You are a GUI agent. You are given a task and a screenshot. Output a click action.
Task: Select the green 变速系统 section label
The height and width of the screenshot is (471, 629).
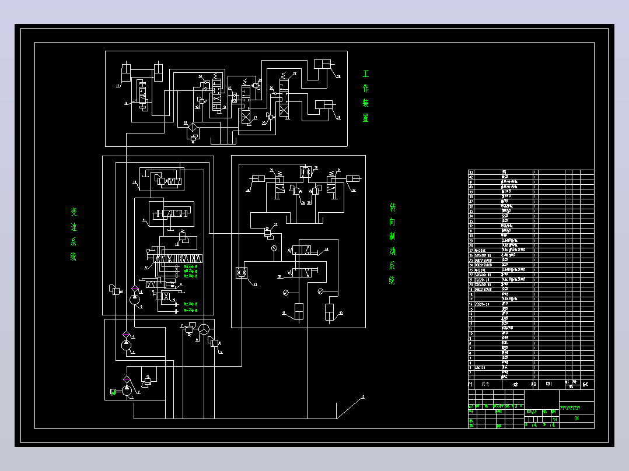pyautogui.click(x=74, y=234)
